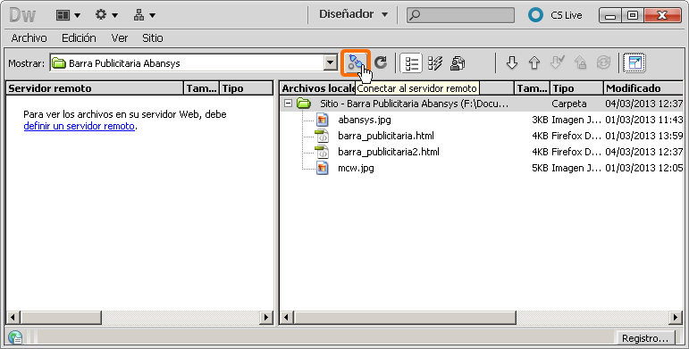Viewport: 689px width, 349px height.
Task: Sort local files by Tipo column
Action: point(577,88)
